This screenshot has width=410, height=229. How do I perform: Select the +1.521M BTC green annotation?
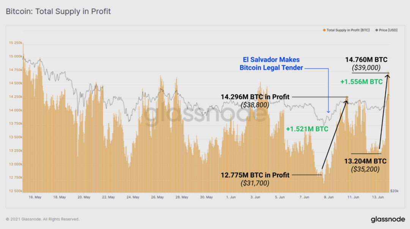pyautogui.click(x=306, y=129)
